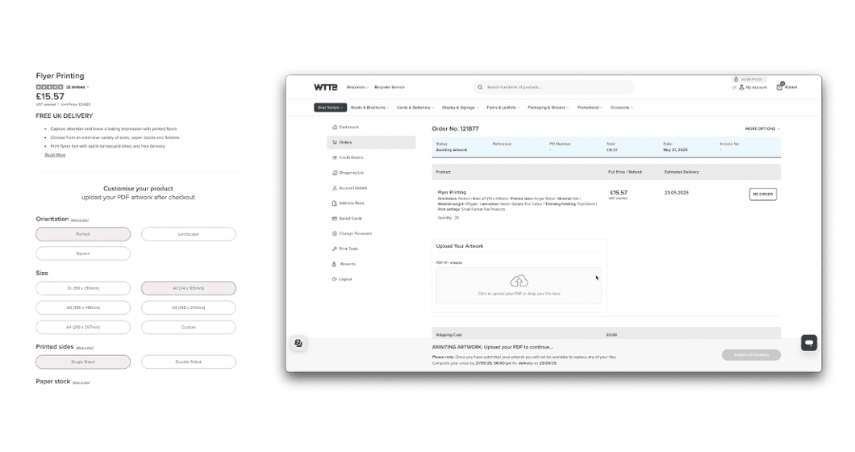The width and height of the screenshot is (855, 452).
Task: Expand Promotional menu
Action: pyautogui.click(x=590, y=107)
